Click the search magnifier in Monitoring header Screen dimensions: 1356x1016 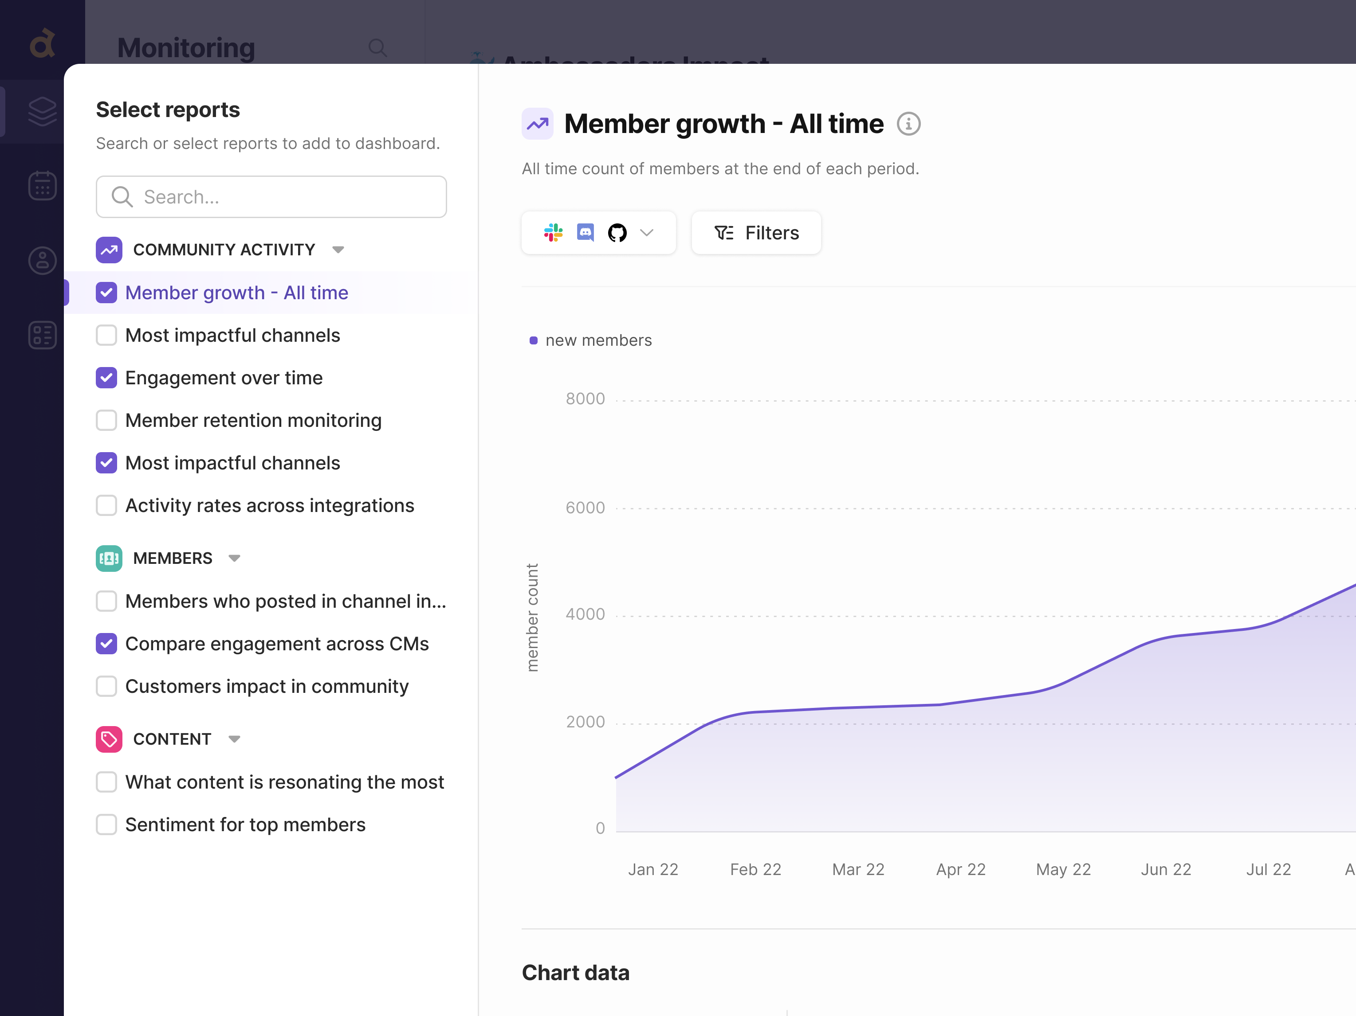coord(377,47)
